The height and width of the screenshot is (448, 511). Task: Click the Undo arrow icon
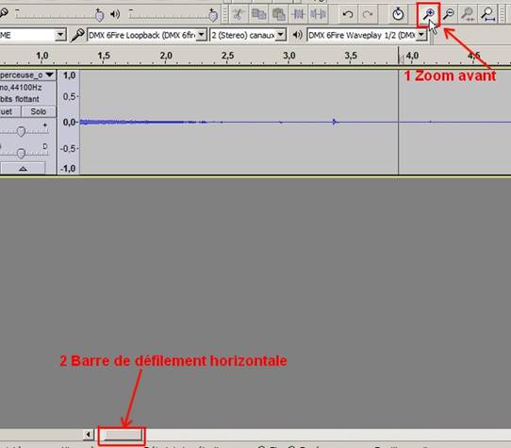pos(348,14)
